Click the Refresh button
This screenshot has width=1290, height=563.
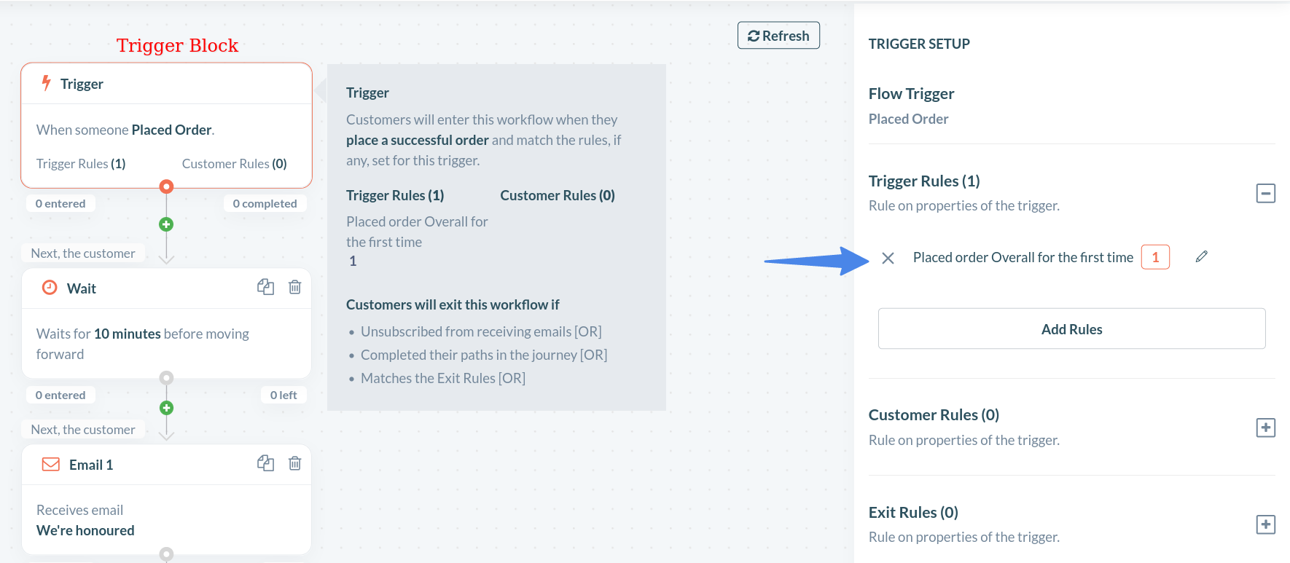pyautogui.click(x=778, y=36)
